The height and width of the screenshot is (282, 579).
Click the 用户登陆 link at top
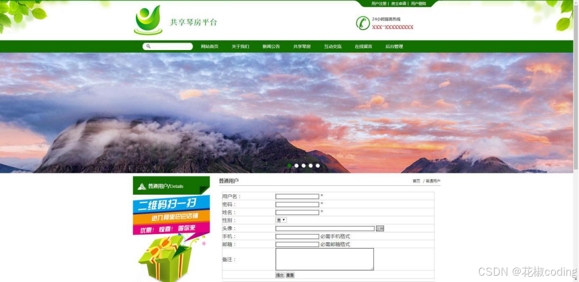418,4
